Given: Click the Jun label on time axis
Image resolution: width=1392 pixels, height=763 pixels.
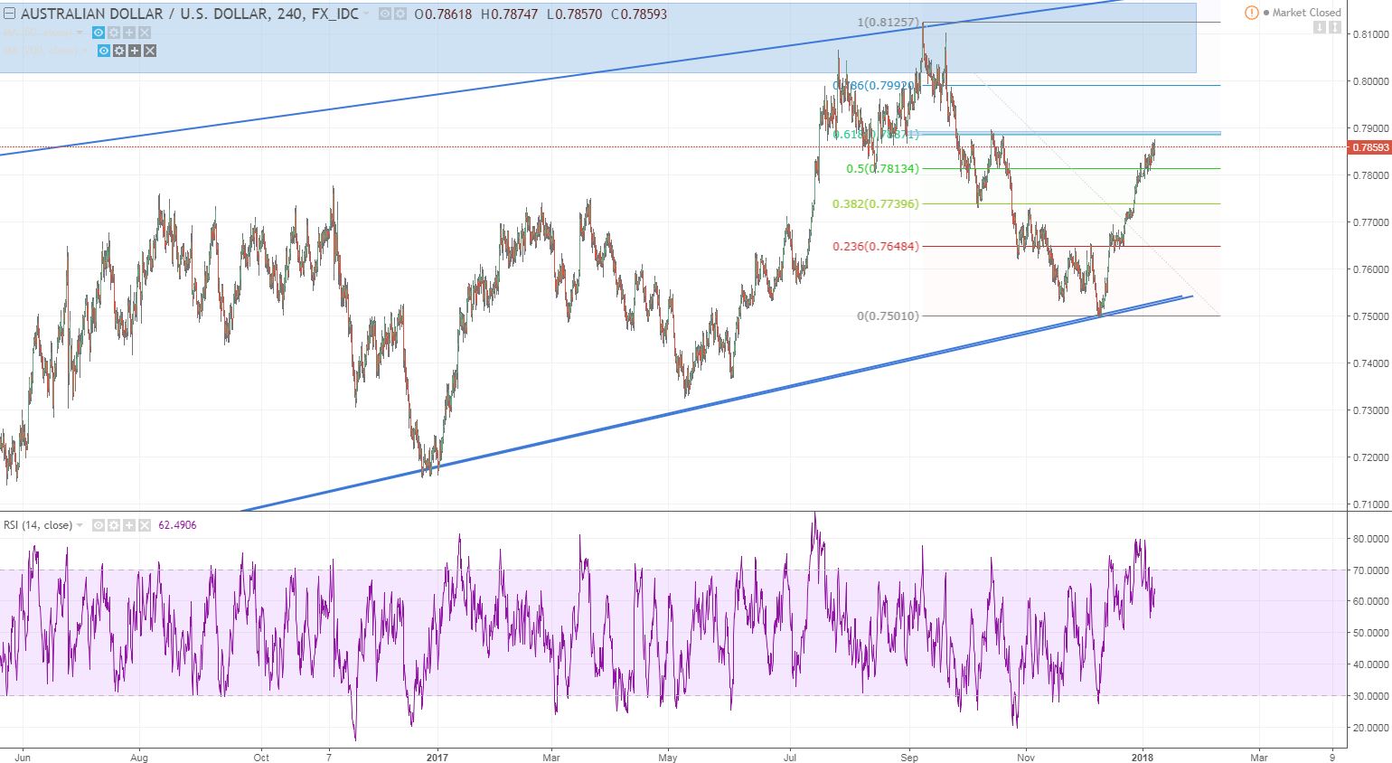Looking at the screenshot, I should tap(23, 758).
